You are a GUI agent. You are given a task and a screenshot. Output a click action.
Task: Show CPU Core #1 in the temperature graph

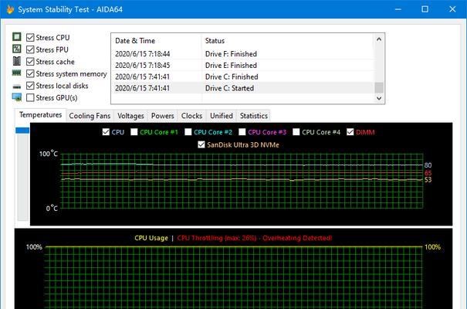tap(134, 132)
